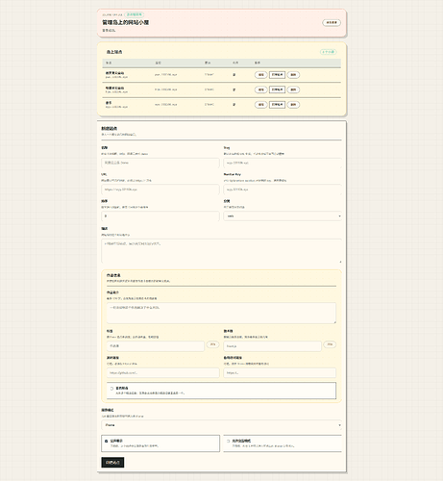The height and width of the screenshot is (481, 443).
Task: Click the dark submit button at form bottom
Action: pyautogui.click(x=112, y=463)
